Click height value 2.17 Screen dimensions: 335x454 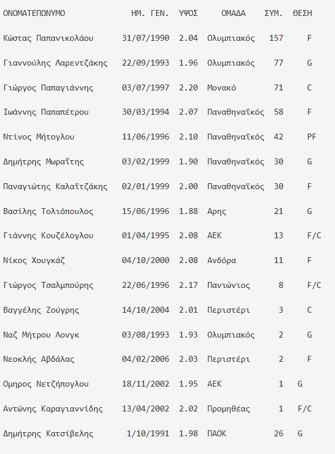188,285
